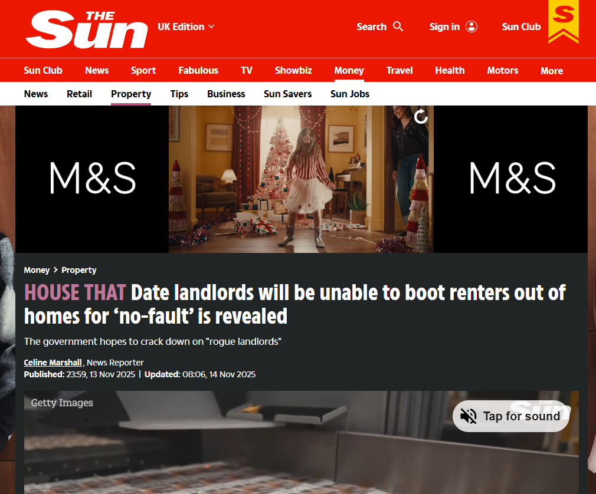Click the Property breadcrumb link

click(79, 270)
